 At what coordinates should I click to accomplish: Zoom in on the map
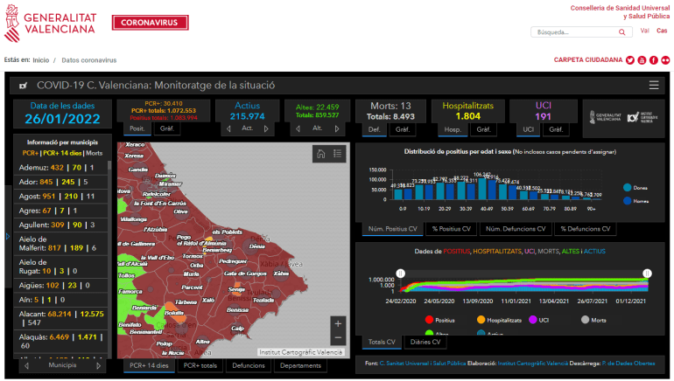[x=338, y=322]
